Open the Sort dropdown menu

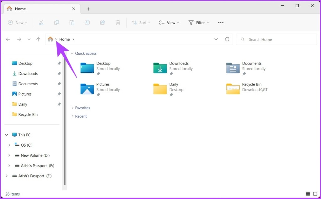(141, 23)
